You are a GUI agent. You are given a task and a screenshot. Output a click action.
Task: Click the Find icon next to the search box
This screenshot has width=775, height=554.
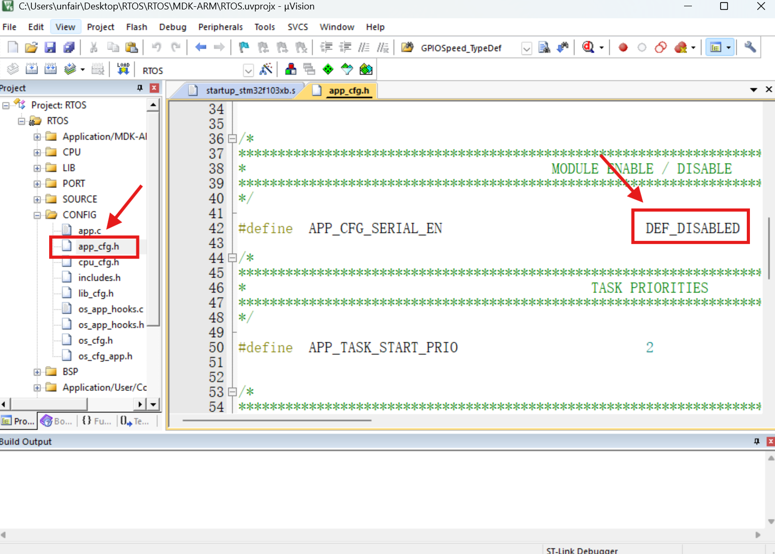pos(544,48)
